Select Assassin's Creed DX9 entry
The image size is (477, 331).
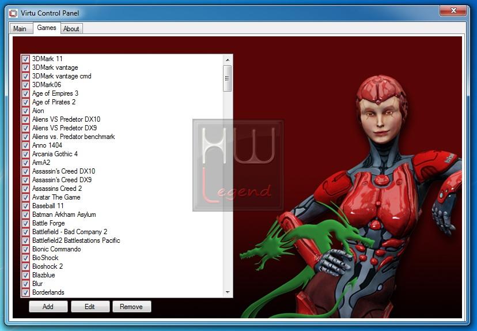pos(62,180)
